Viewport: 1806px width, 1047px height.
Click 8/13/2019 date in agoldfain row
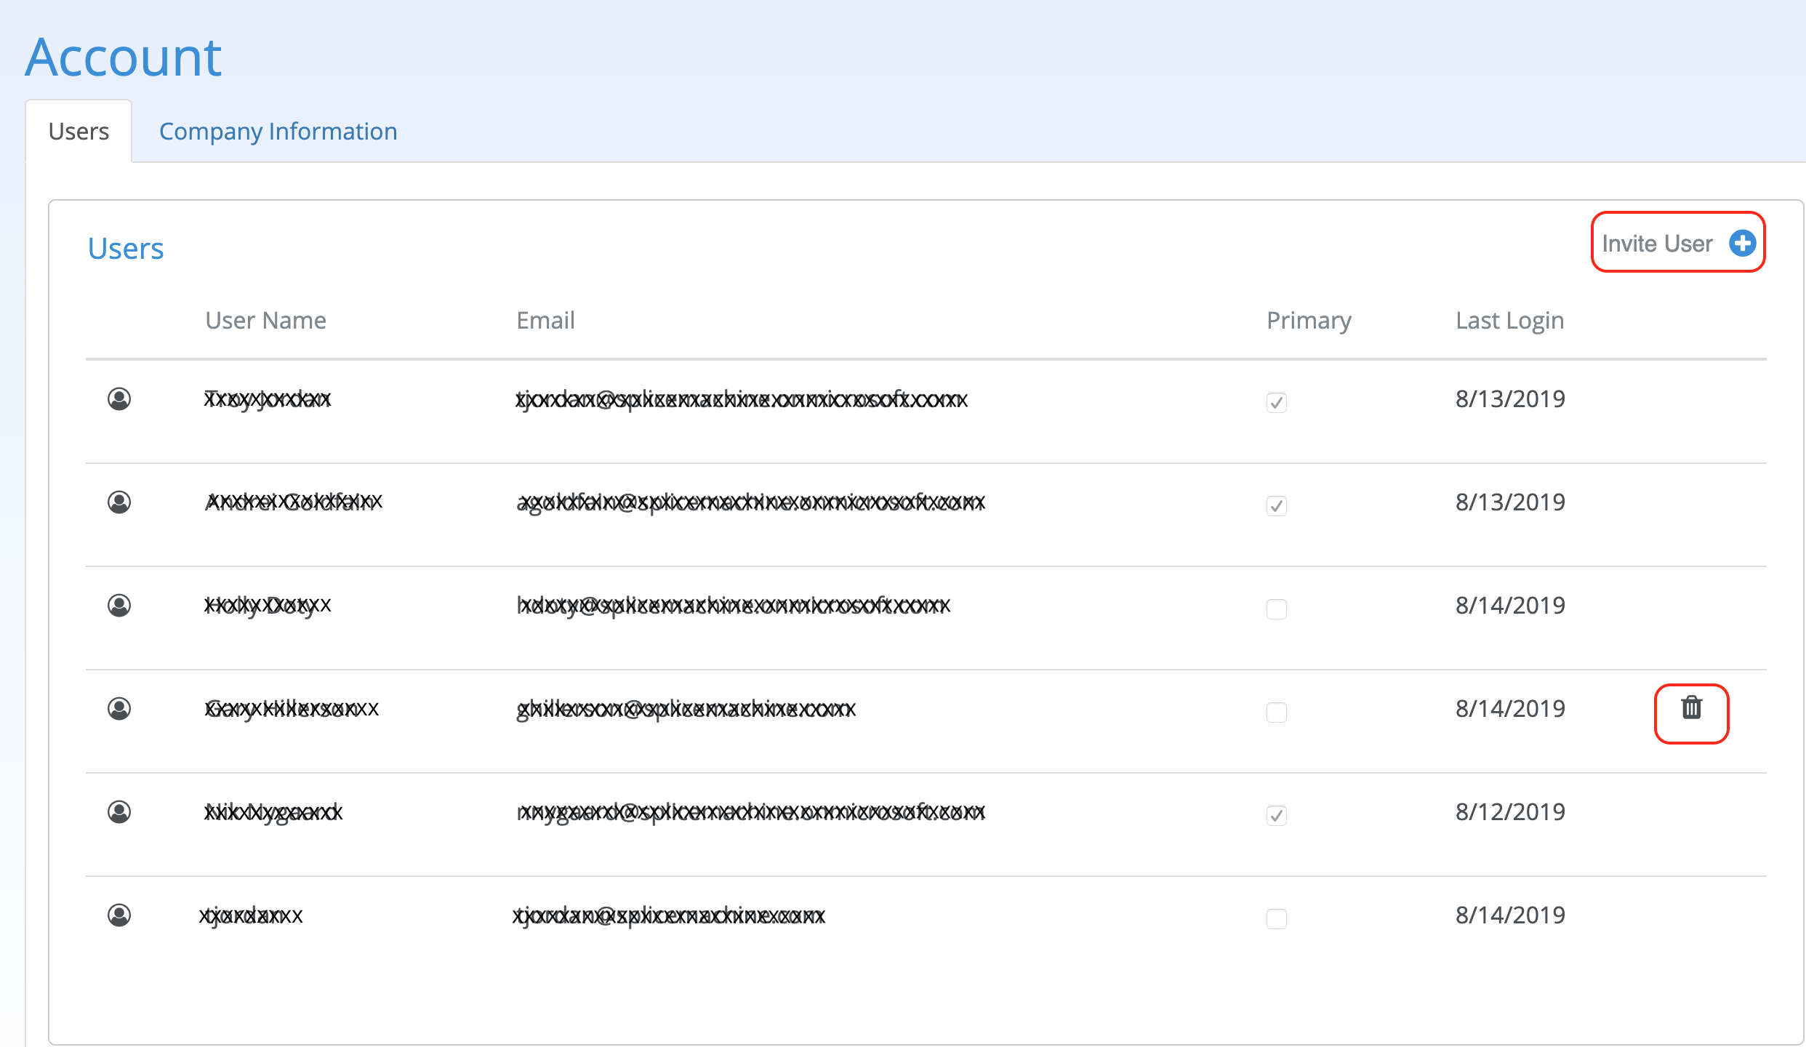pos(1510,502)
